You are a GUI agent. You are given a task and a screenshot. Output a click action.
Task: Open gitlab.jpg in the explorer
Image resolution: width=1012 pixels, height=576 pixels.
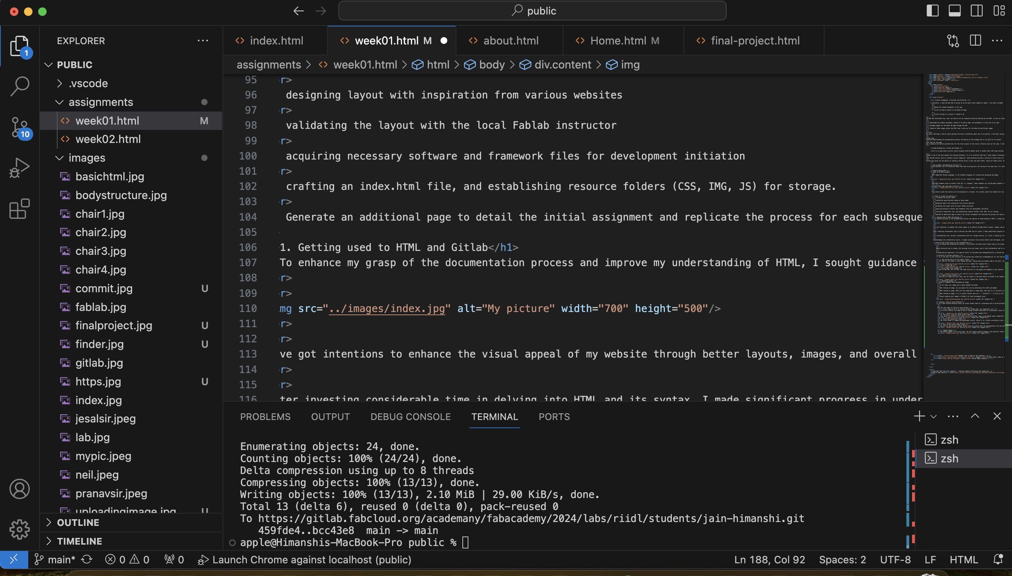pyautogui.click(x=131, y=363)
